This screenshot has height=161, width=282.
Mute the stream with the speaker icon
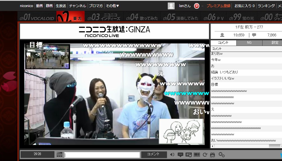(172, 155)
